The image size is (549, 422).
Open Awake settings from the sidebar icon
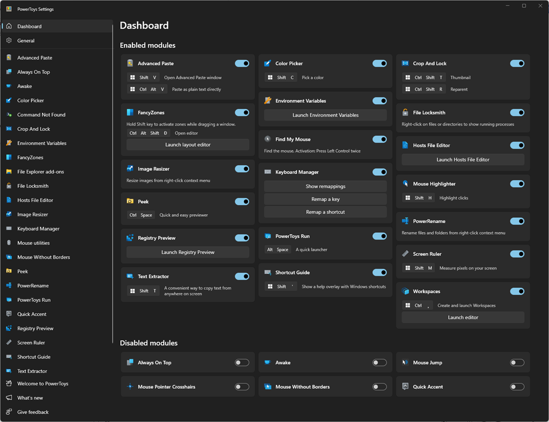click(x=9, y=86)
